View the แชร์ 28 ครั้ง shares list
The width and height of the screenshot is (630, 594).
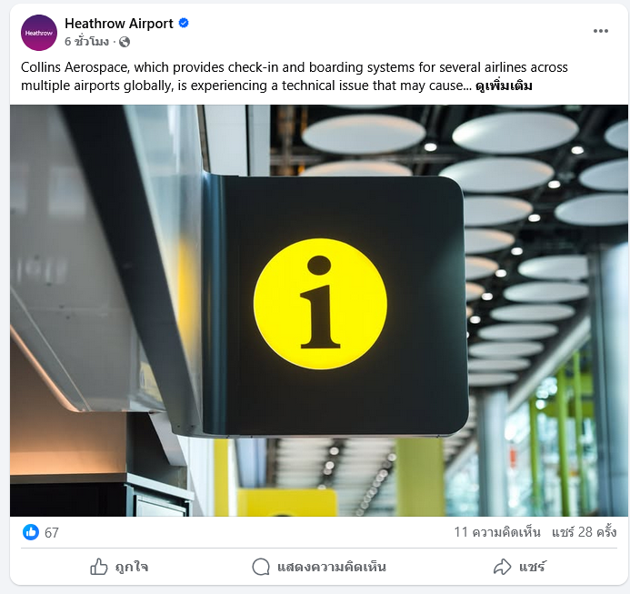coord(584,532)
